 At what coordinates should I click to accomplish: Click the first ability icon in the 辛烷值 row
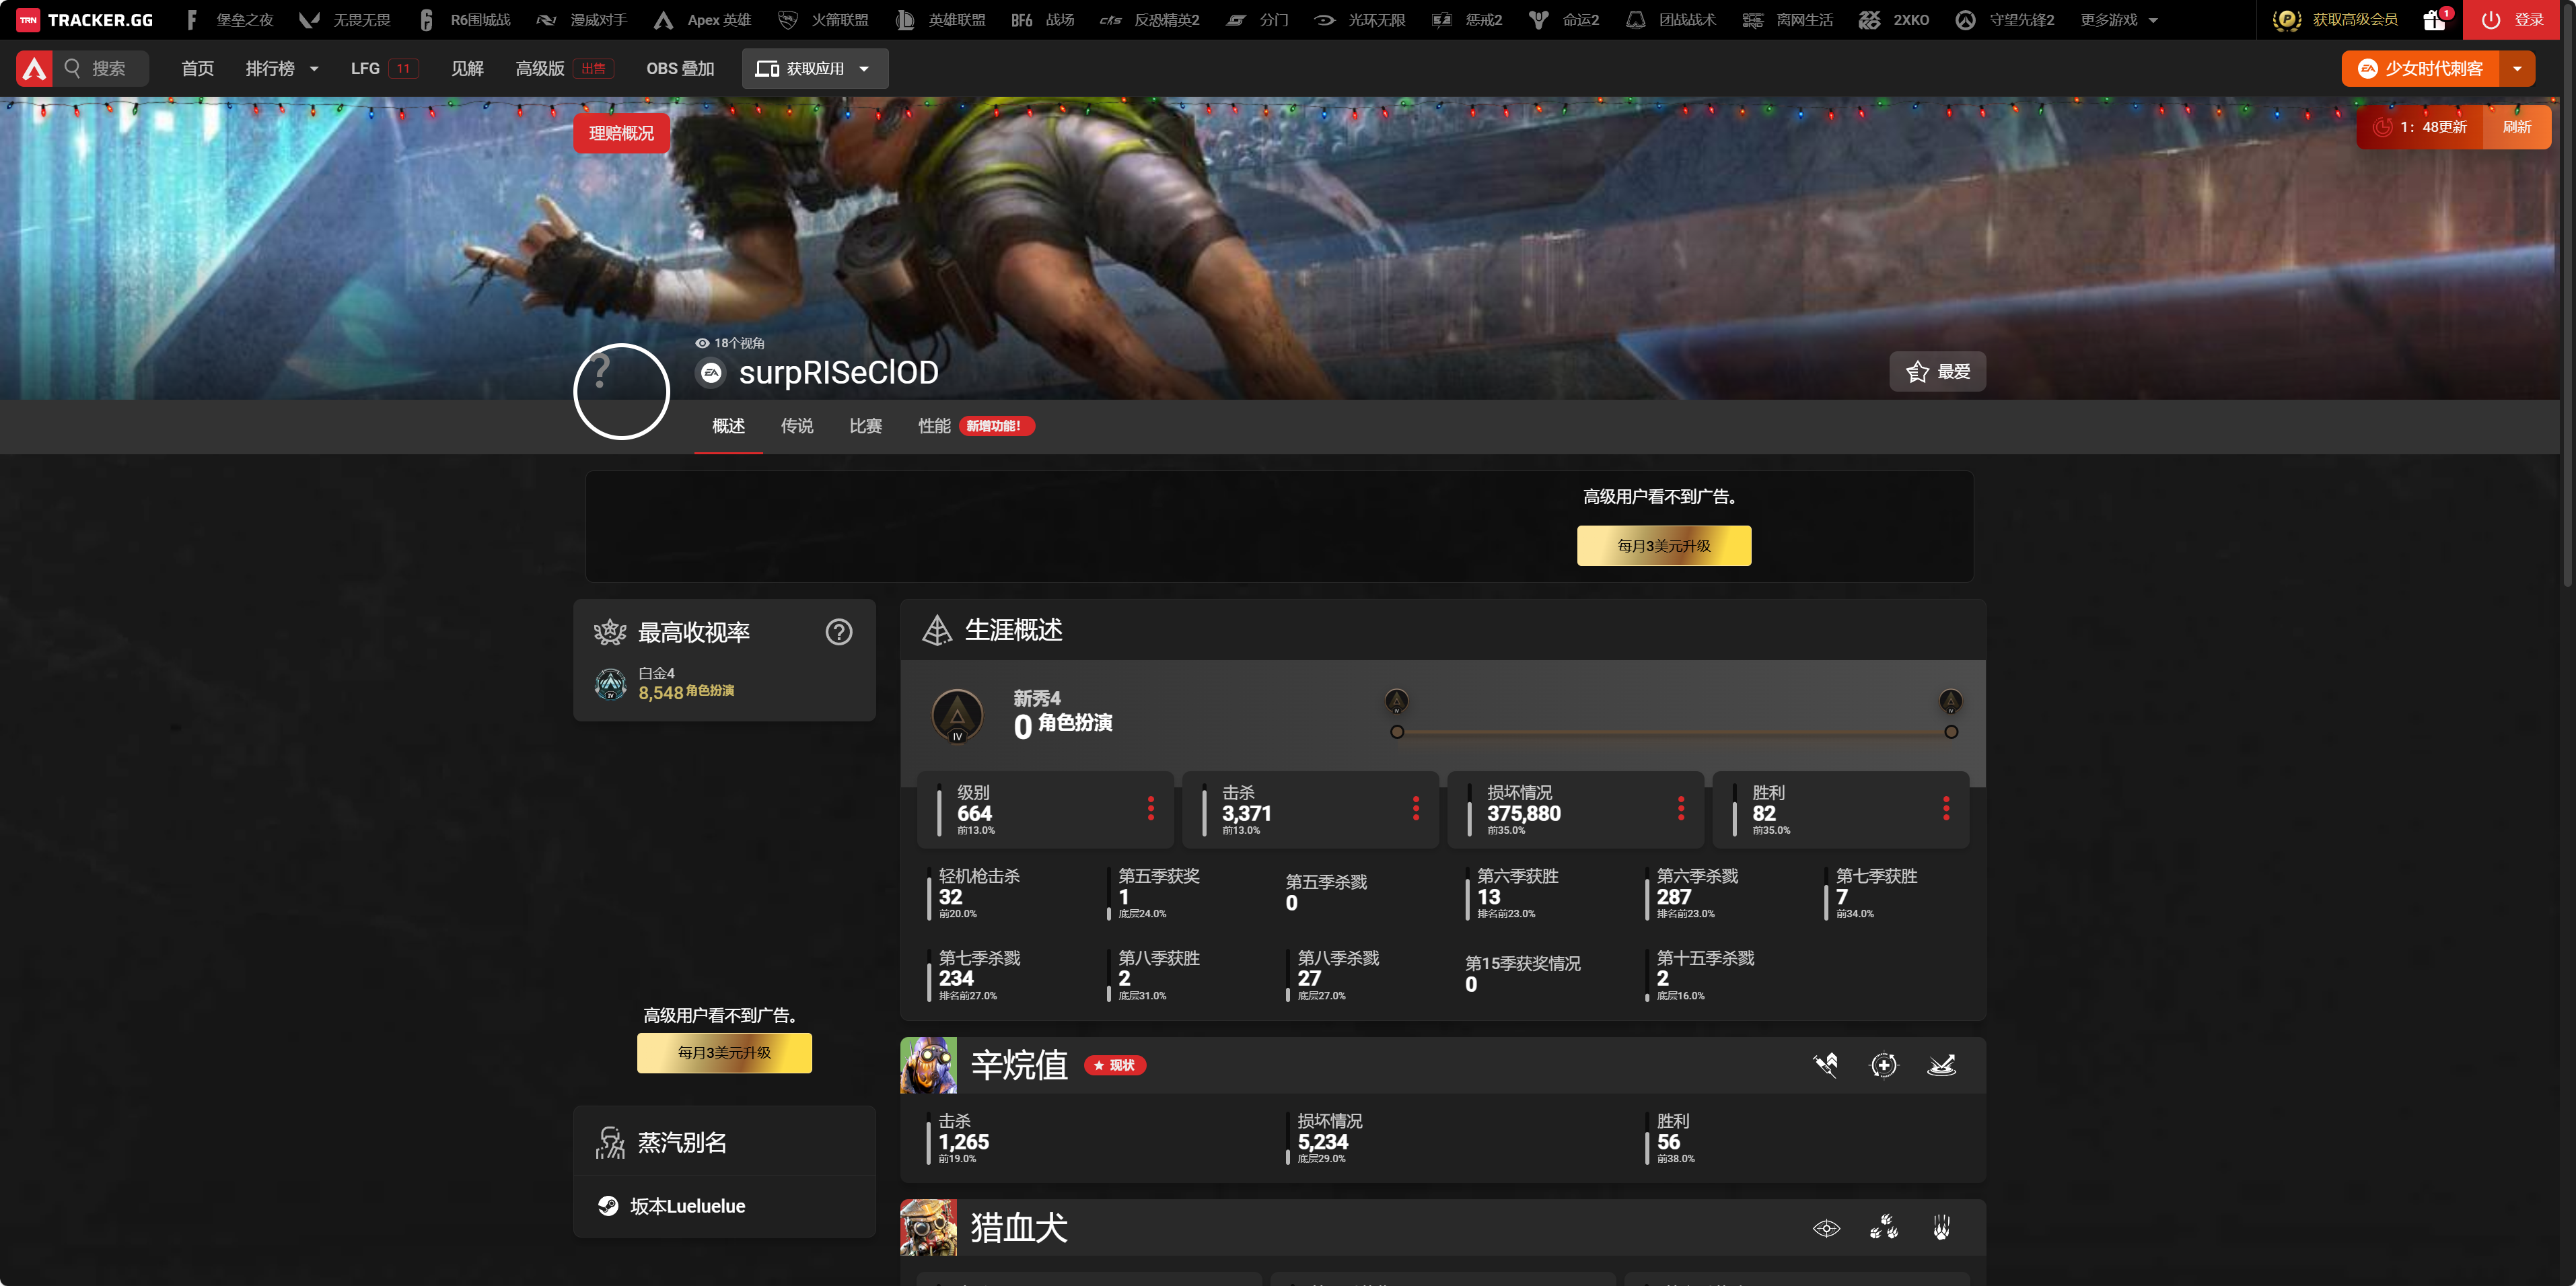pos(1825,1065)
